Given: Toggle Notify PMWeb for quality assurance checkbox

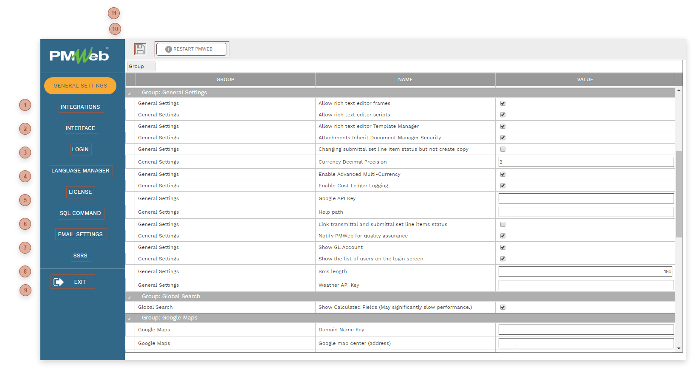Looking at the screenshot, I should (503, 236).
